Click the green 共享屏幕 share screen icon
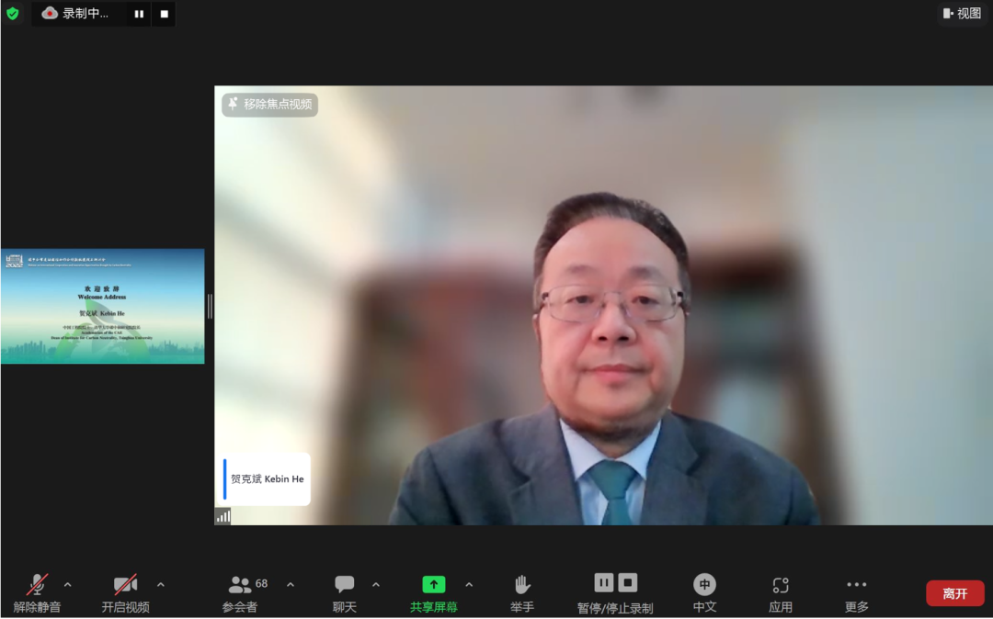This screenshot has height=619, width=993. tap(433, 585)
